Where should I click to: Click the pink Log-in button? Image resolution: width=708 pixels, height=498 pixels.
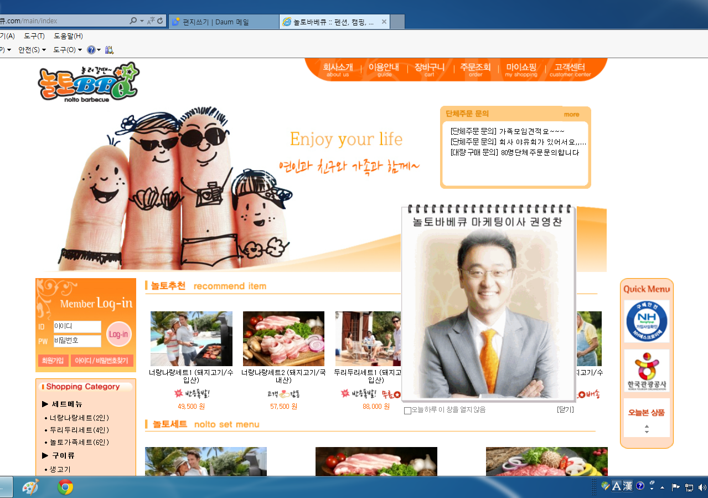118,334
